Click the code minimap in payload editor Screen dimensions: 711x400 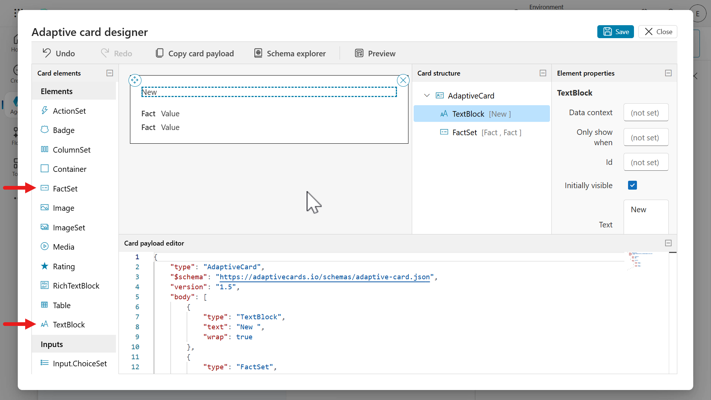pyautogui.click(x=638, y=259)
